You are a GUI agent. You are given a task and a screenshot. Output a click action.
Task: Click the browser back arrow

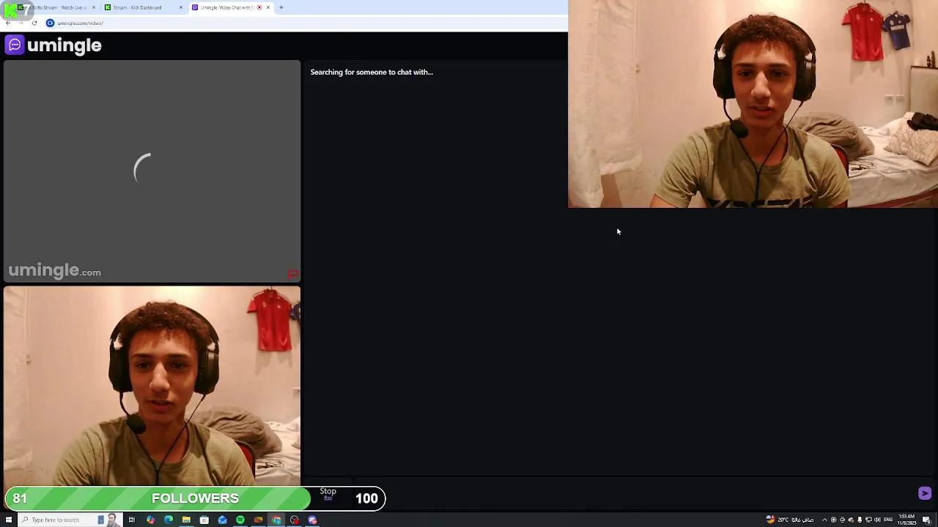(x=8, y=23)
